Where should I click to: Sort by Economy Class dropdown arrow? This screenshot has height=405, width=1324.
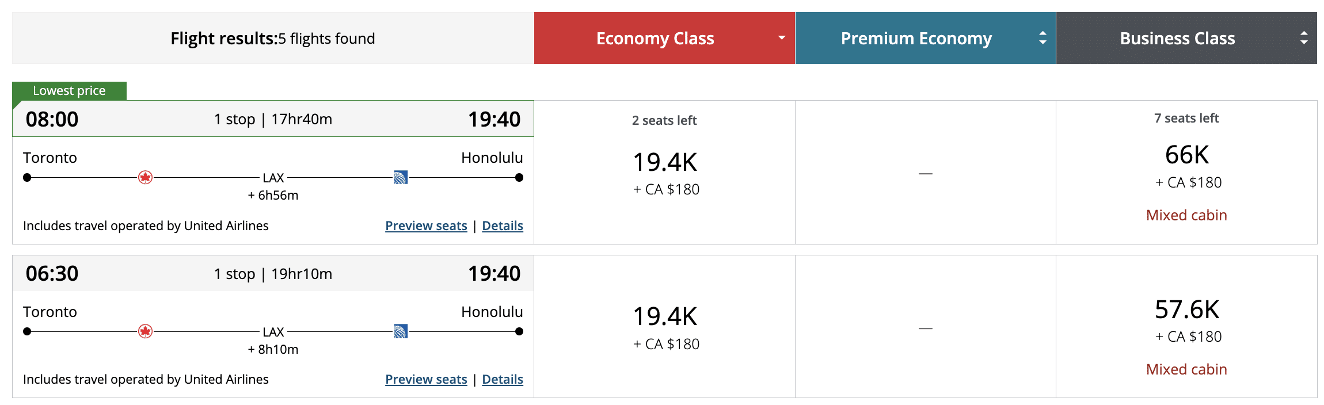pos(781,38)
